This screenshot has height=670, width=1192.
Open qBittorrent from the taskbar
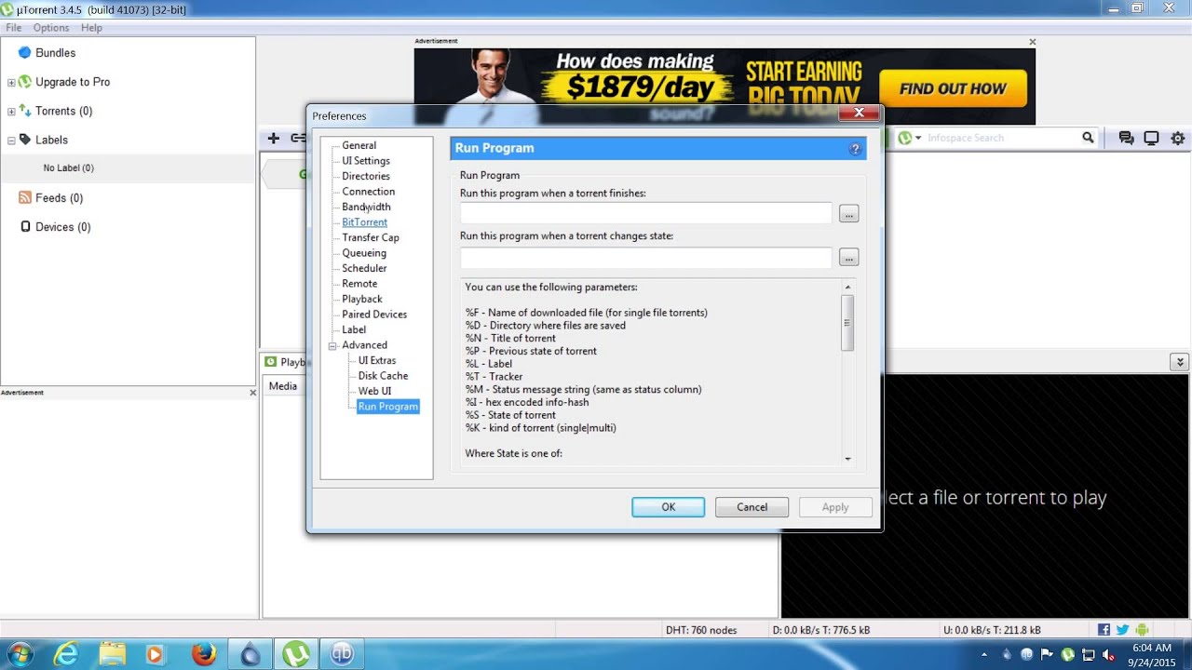pos(343,654)
